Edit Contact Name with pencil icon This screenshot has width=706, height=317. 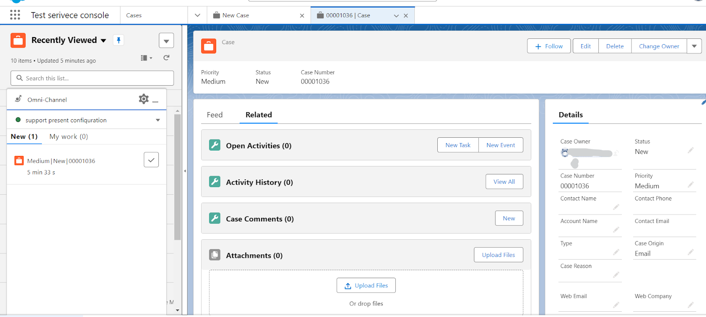(616, 207)
